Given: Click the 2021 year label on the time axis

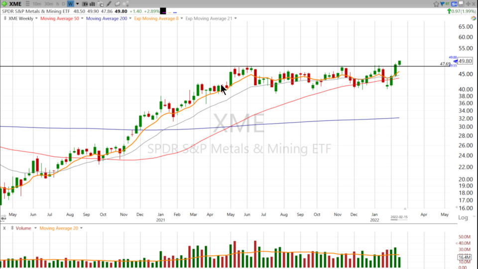Looking at the screenshot, I should [x=161, y=220].
